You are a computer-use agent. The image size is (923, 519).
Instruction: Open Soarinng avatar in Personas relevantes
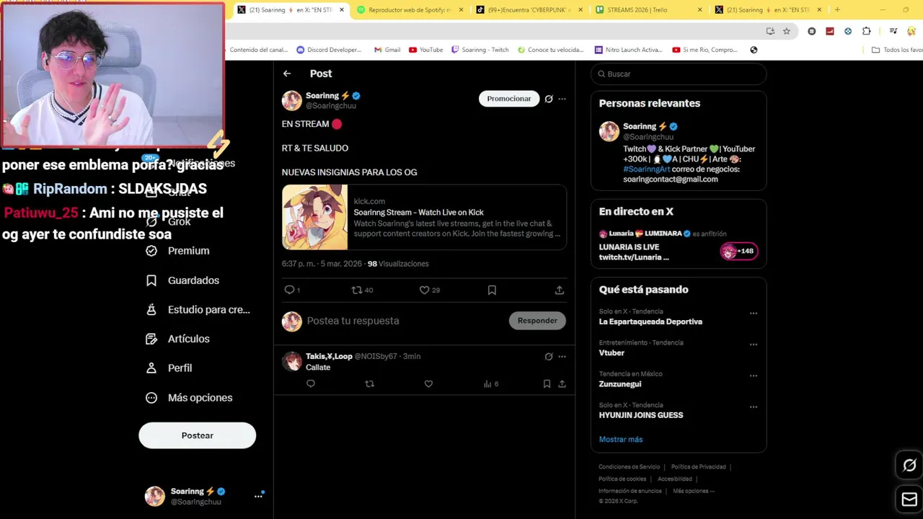[x=609, y=131]
